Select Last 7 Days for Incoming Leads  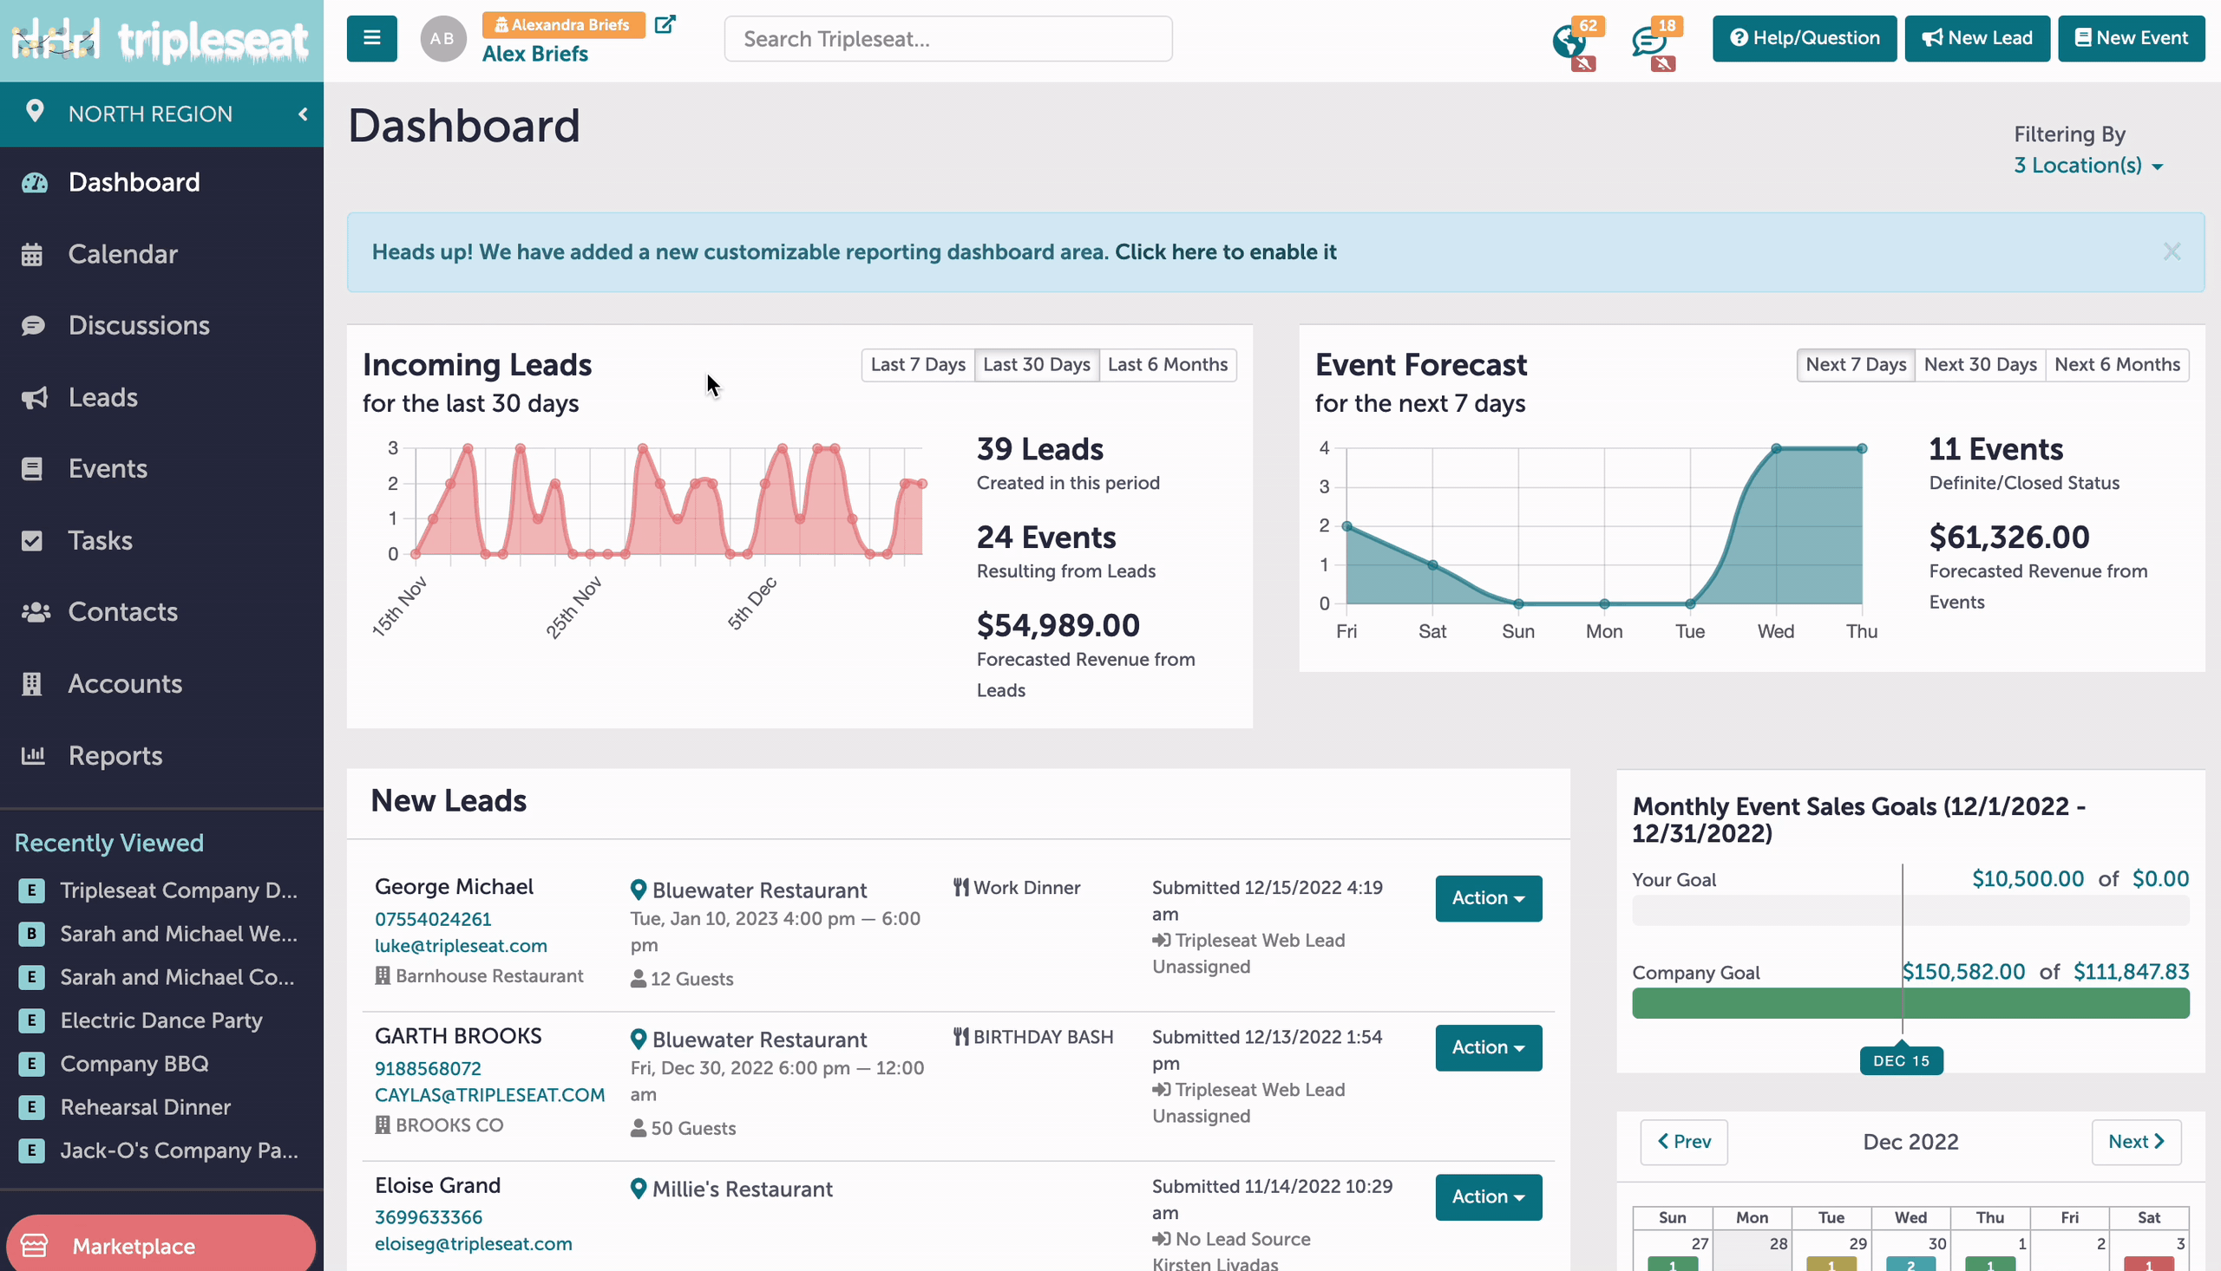(918, 365)
